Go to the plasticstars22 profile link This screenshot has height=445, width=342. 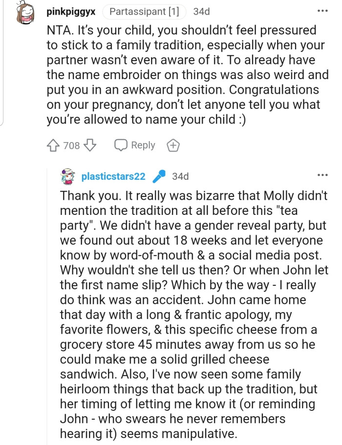tap(113, 176)
